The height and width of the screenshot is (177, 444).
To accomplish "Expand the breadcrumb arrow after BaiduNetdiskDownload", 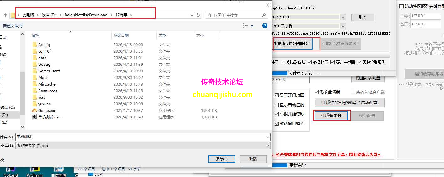I will [111, 15].
